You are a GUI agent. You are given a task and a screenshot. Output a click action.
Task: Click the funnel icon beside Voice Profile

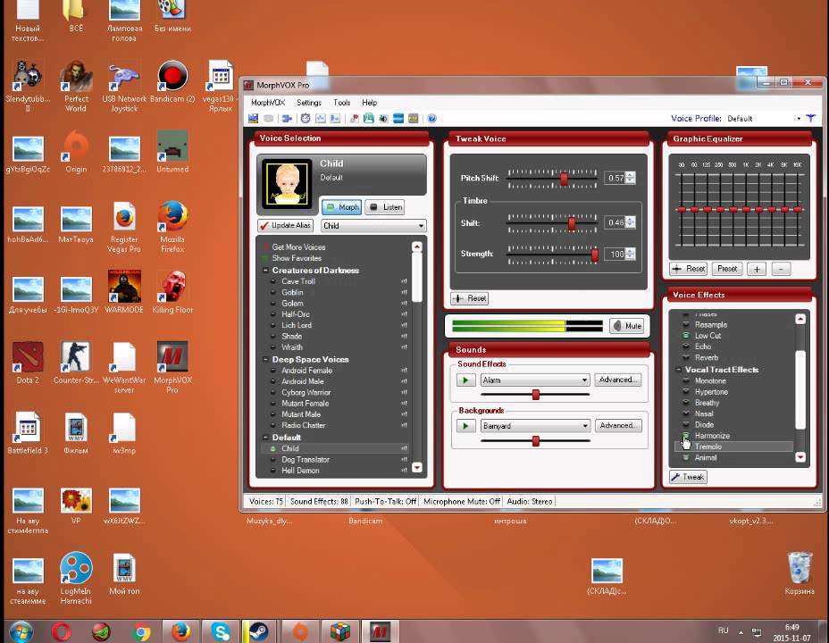tap(810, 118)
